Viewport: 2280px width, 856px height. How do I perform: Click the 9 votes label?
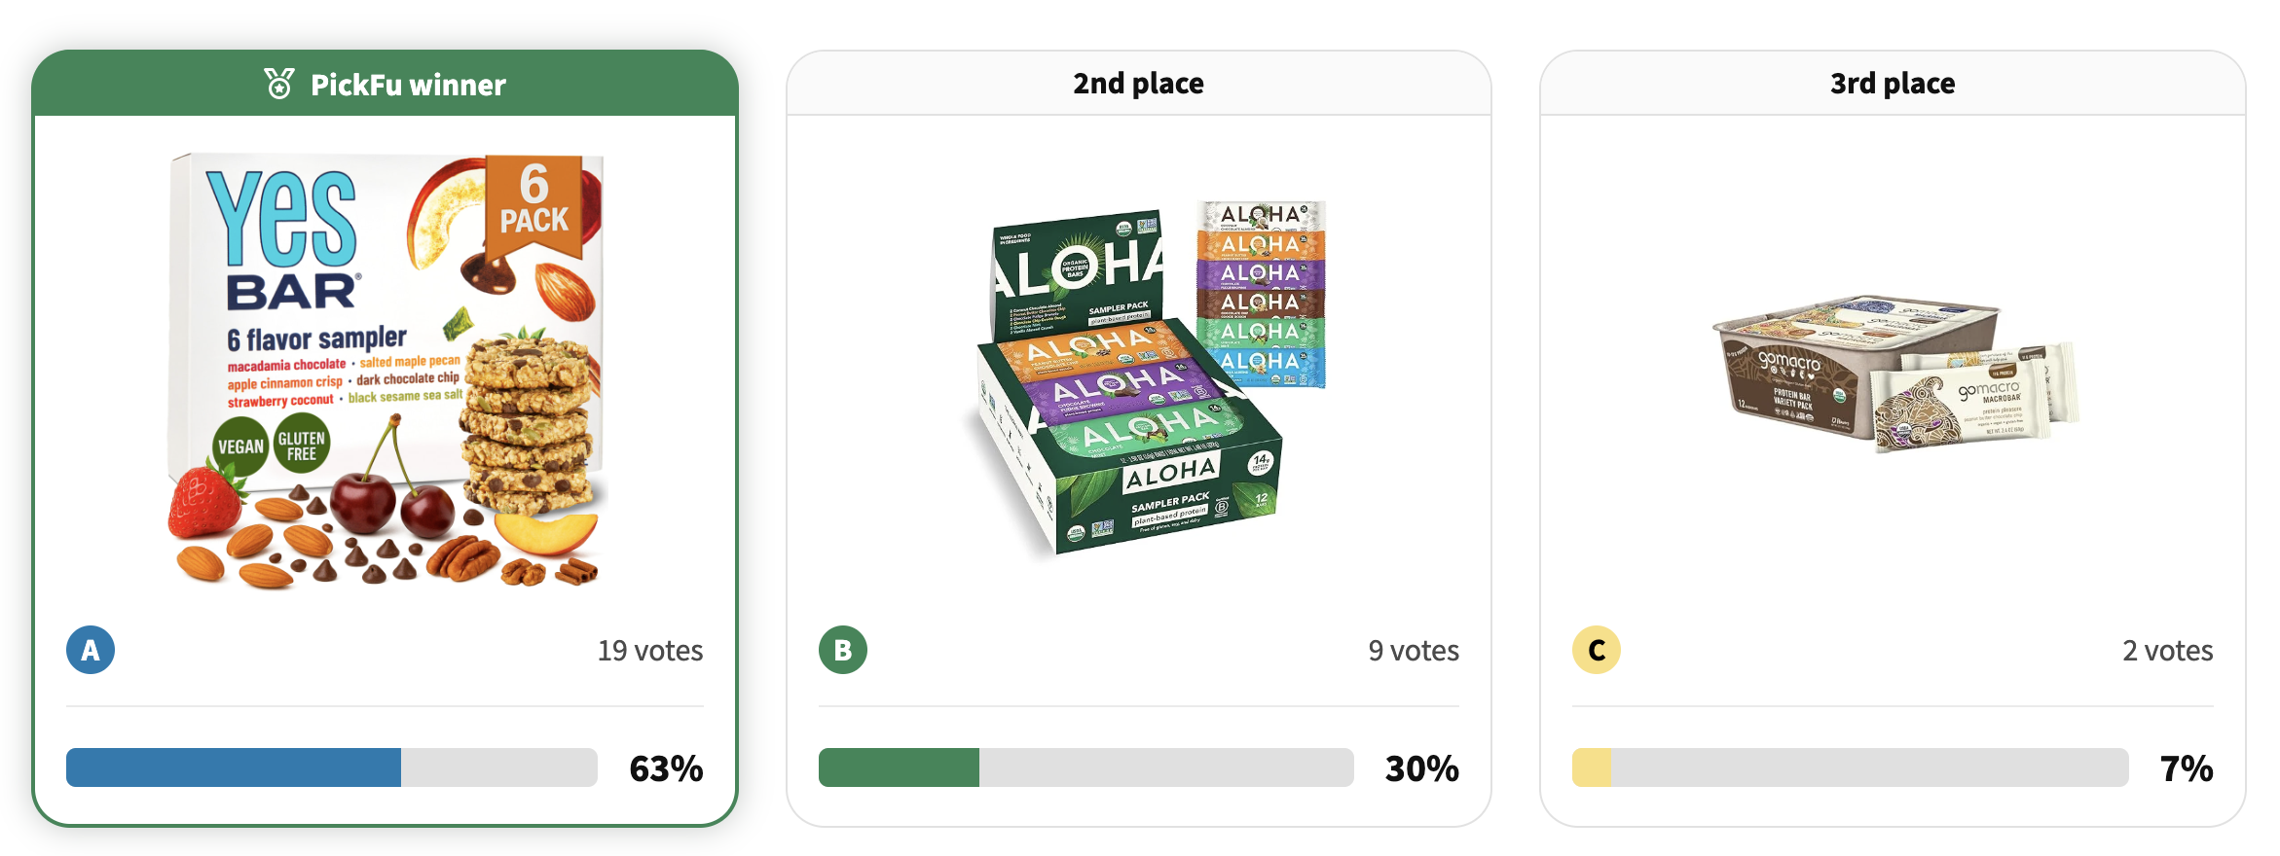1414,651
